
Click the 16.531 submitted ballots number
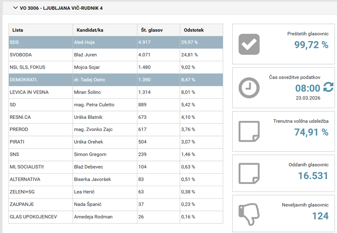pos(313,176)
